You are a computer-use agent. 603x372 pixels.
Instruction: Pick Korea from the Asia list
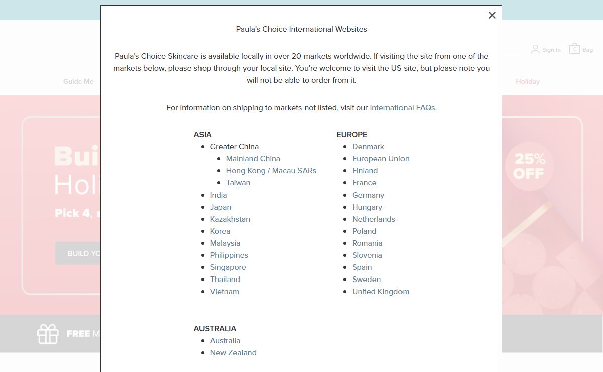pos(220,231)
